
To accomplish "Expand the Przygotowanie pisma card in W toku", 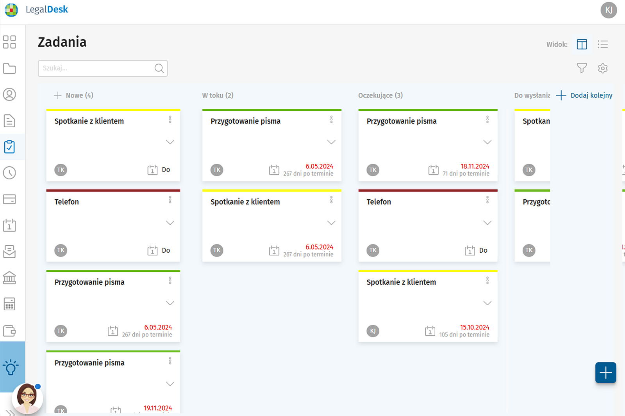I will 331,142.
